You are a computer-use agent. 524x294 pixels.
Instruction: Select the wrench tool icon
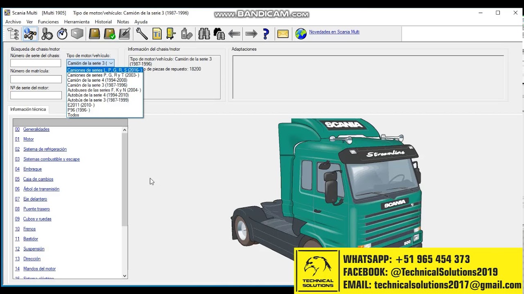pos(142,33)
